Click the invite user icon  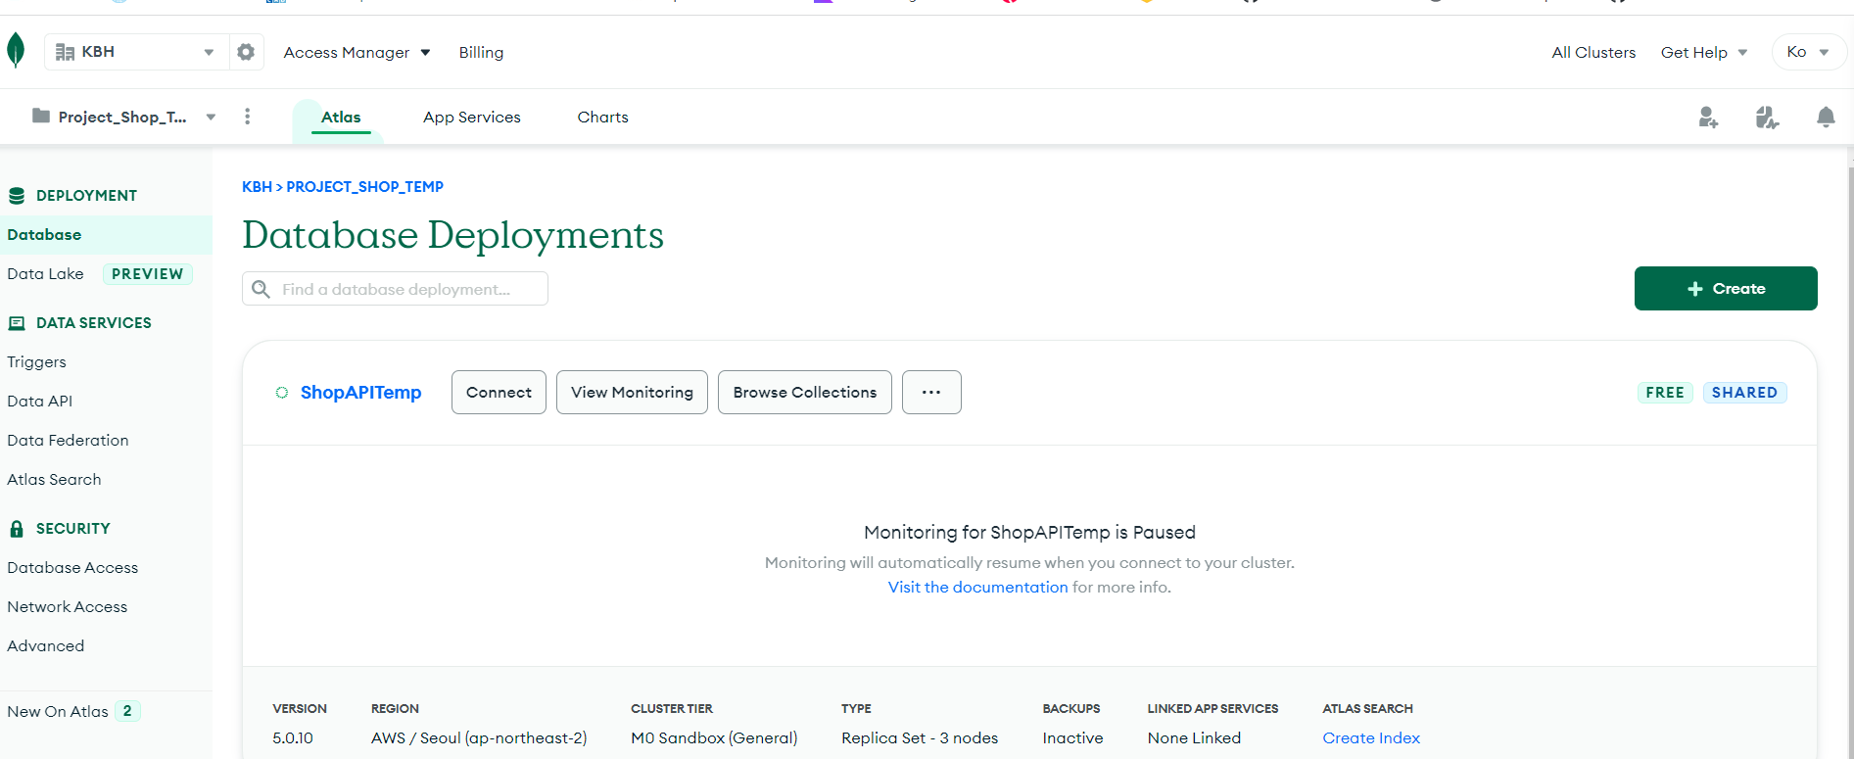pyautogui.click(x=1708, y=118)
